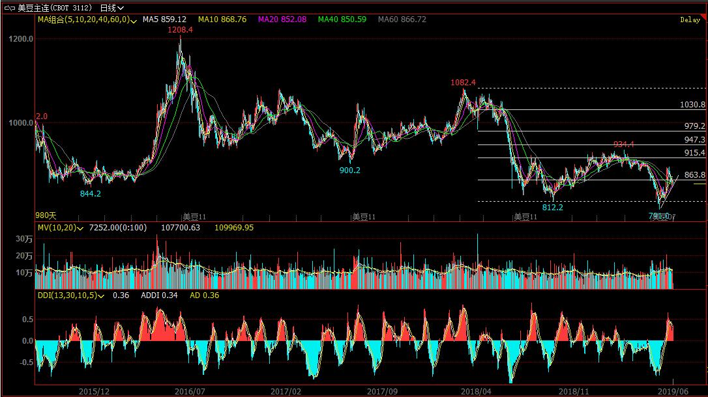This screenshot has width=708, height=397.
Task: Select the magenta MA20 852.08 legend
Action: (282, 20)
